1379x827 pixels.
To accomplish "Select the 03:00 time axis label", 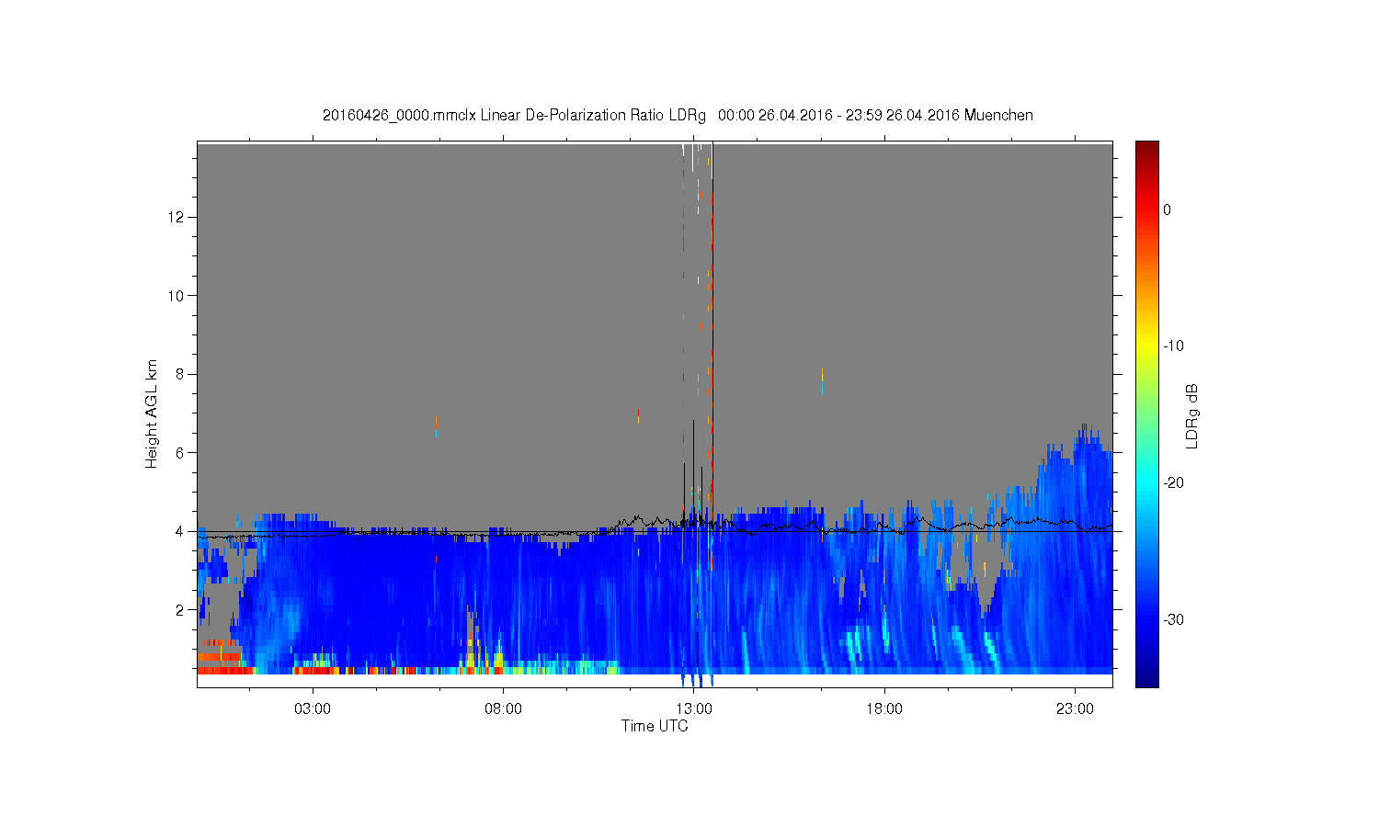I will pyautogui.click(x=313, y=709).
